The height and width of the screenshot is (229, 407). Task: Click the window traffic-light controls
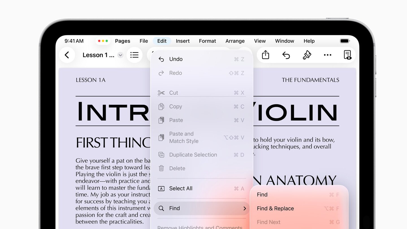coord(103,41)
